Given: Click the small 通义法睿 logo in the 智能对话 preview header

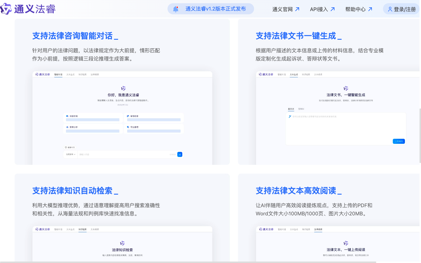Looking at the screenshot, I should tap(43, 75).
